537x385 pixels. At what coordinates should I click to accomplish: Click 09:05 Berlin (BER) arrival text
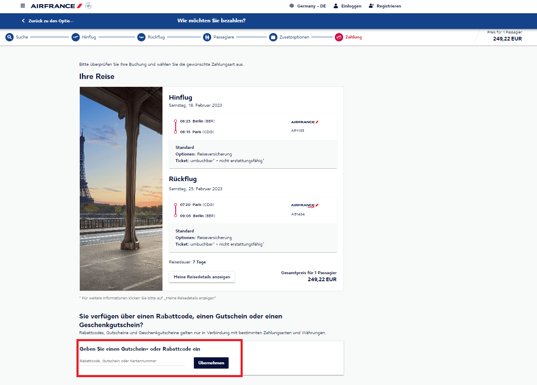198,216
